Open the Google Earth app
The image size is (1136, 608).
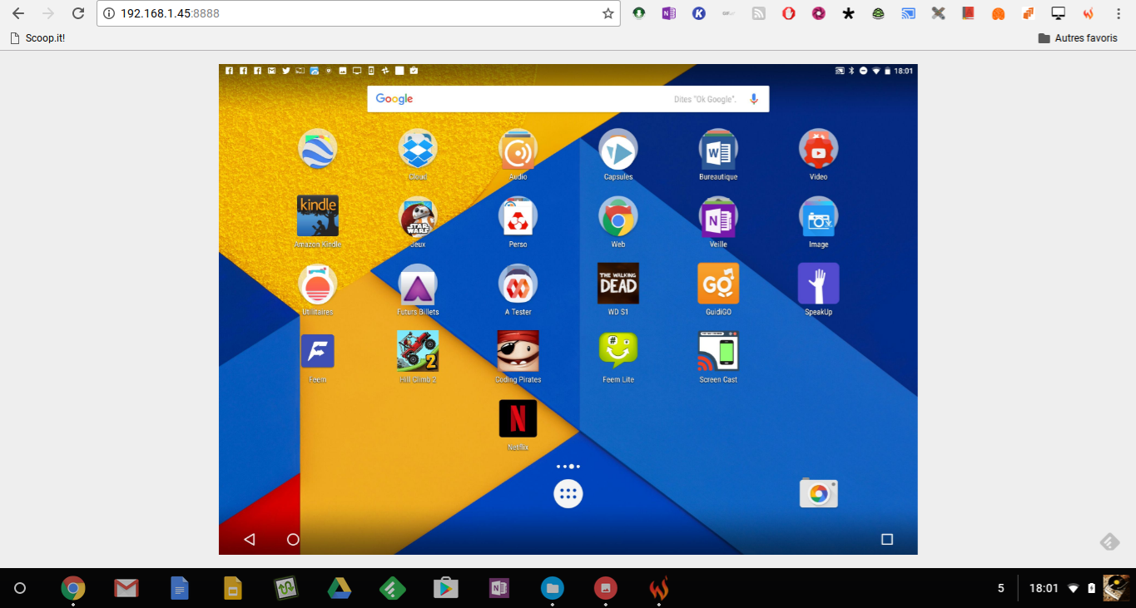coord(317,150)
